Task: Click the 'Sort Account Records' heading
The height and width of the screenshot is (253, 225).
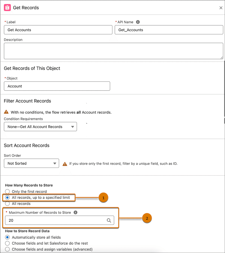Action: point(26,145)
